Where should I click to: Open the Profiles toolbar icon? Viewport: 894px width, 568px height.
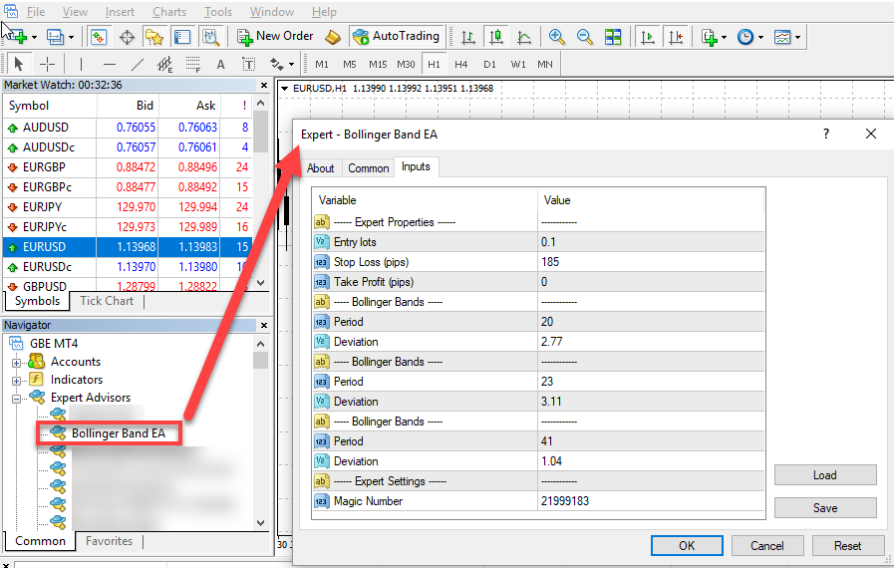tap(55, 37)
